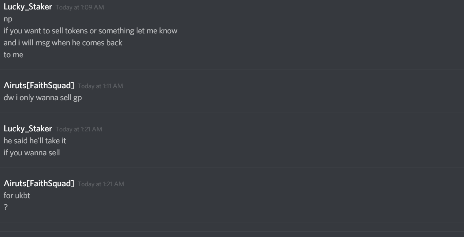The width and height of the screenshot is (464, 237).
Task: Click the divider below 'dw i only wanna sell gp'
Action: (232, 113)
